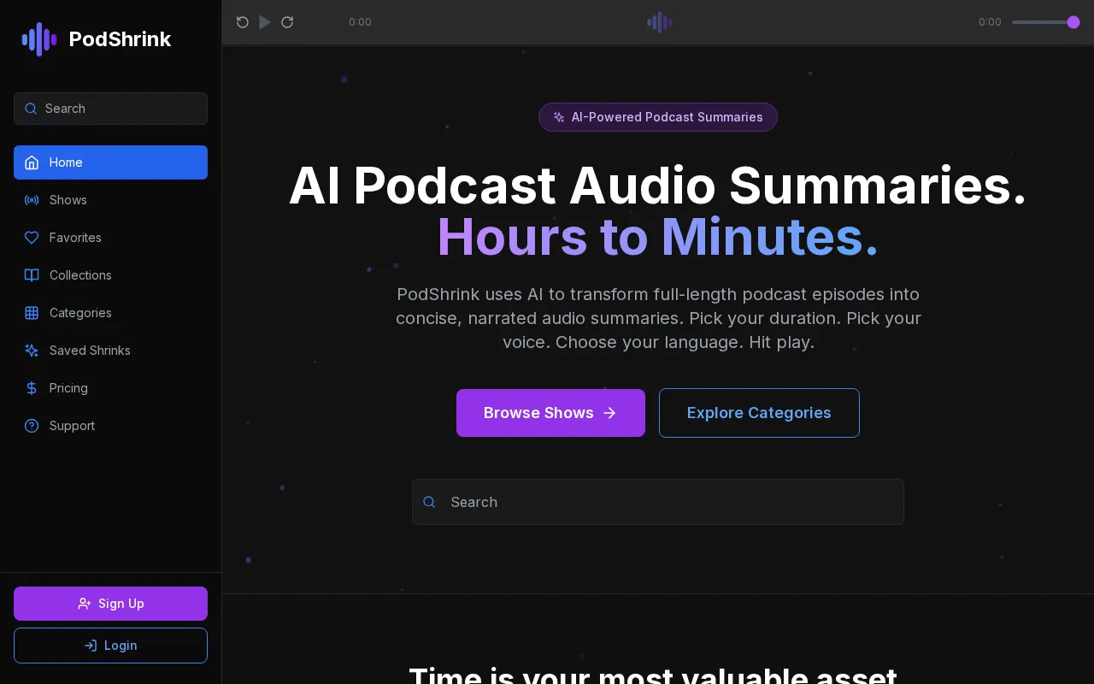Click the Login button

(x=110, y=646)
